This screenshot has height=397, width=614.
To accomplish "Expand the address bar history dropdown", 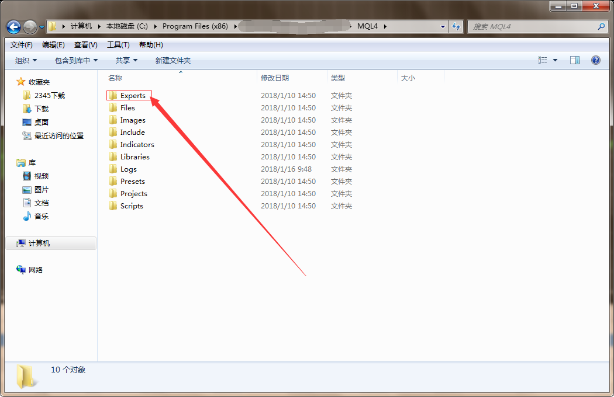I will tap(443, 27).
